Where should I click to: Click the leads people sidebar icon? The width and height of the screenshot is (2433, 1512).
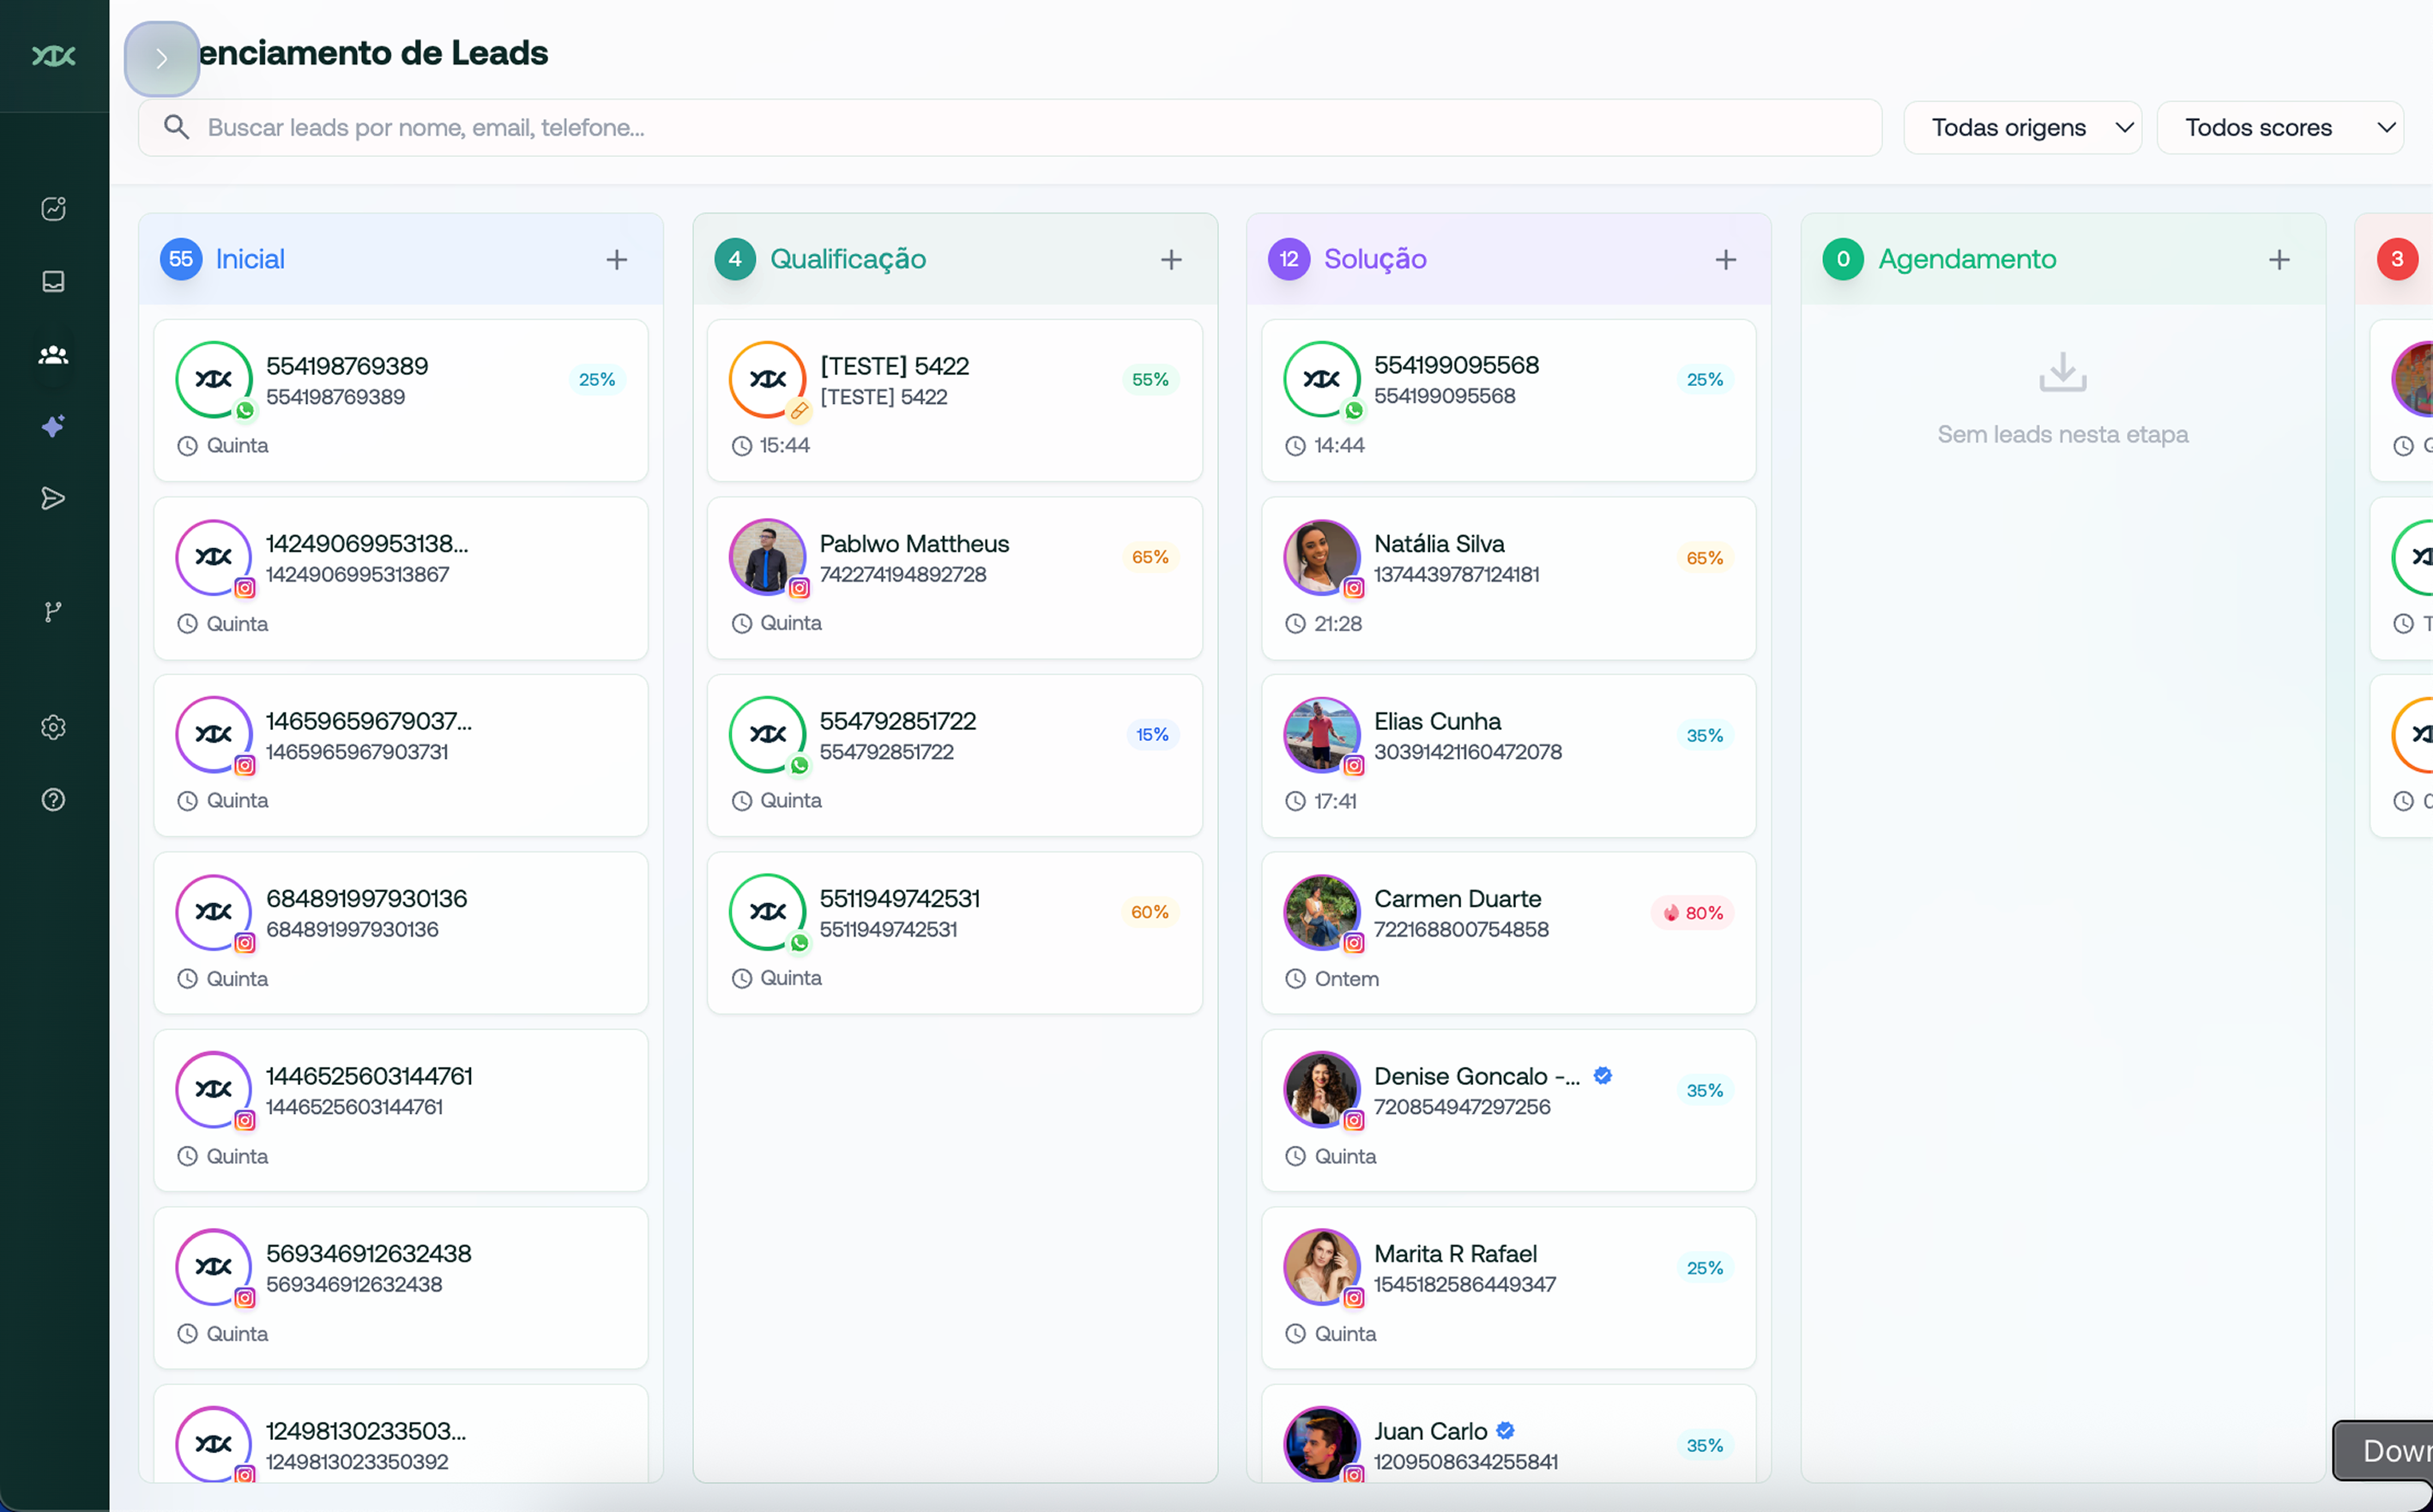53,354
